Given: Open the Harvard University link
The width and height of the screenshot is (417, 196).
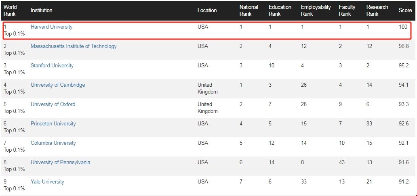Looking at the screenshot, I should [x=51, y=27].
